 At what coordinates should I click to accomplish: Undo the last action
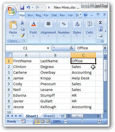tap(28, 7)
